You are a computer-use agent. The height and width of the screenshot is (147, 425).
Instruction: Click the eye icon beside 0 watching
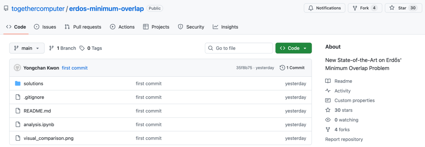[328, 119]
